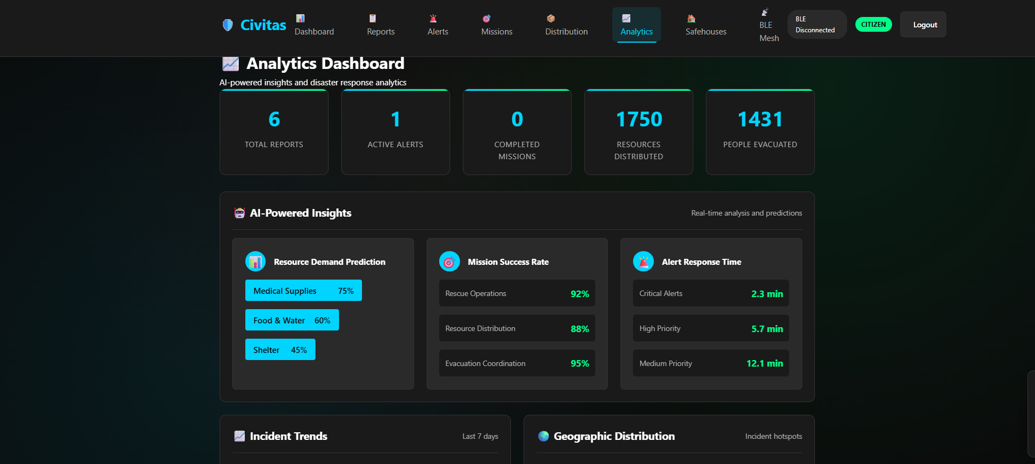Click the High Priority 5.7 min row
1035x464 pixels.
[711, 328]
